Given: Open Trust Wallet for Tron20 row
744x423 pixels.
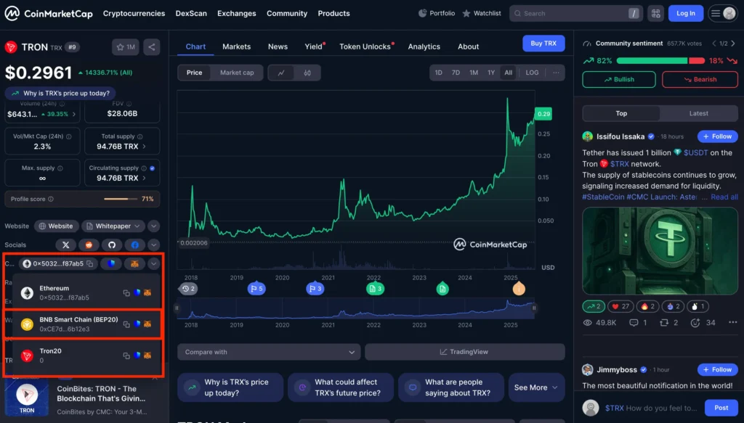Looking at the screenshot, I should point(137,356).
